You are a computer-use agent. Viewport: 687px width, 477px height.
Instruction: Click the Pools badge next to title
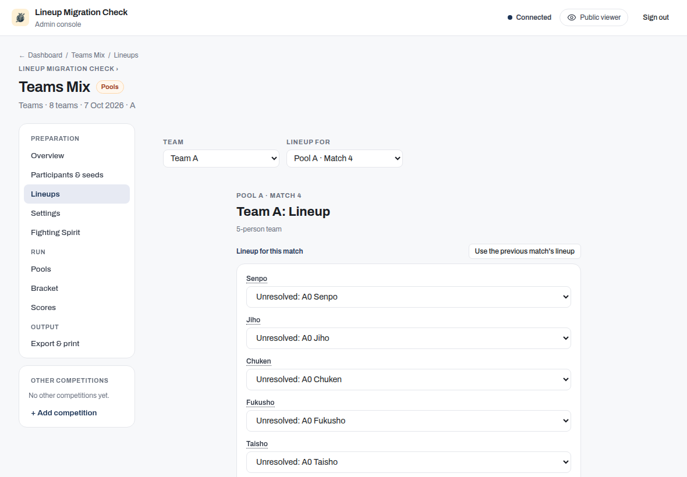(x=110, y=87)
